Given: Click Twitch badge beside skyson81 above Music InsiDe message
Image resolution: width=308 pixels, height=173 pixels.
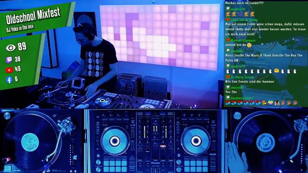Looking at the screenshot, I should pyautogui.click(x=228, y=50).
